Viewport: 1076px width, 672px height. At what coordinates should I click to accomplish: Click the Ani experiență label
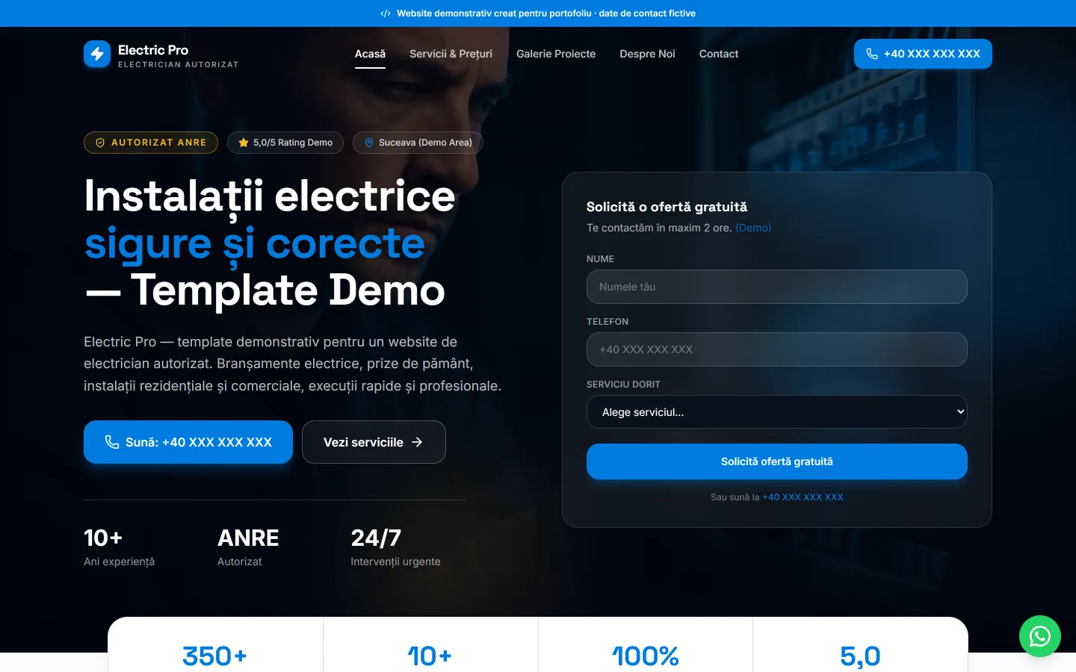point(120,561)
